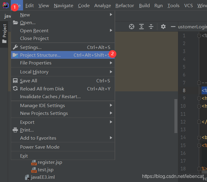Open the Edit menu

coord(29,6)
